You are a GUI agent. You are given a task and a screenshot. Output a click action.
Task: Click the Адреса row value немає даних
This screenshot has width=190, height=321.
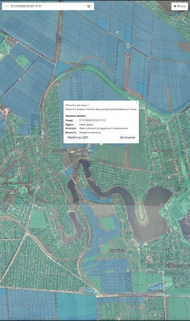click(x=86, y=124)
